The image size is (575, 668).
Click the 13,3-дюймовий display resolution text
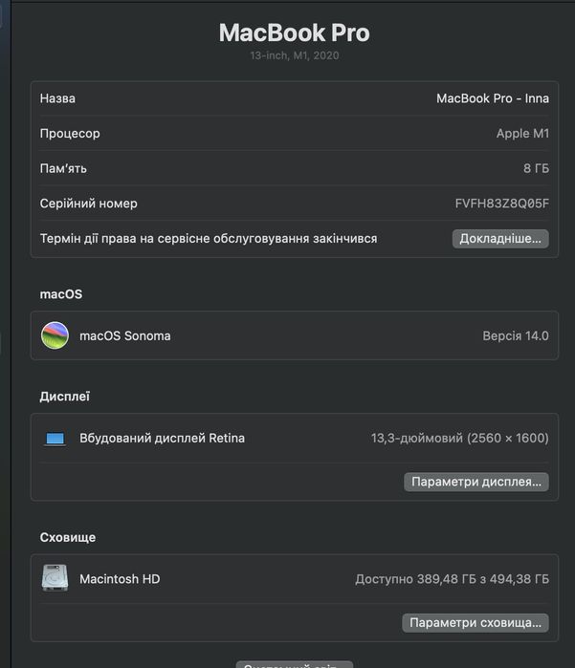coord(459,438)
